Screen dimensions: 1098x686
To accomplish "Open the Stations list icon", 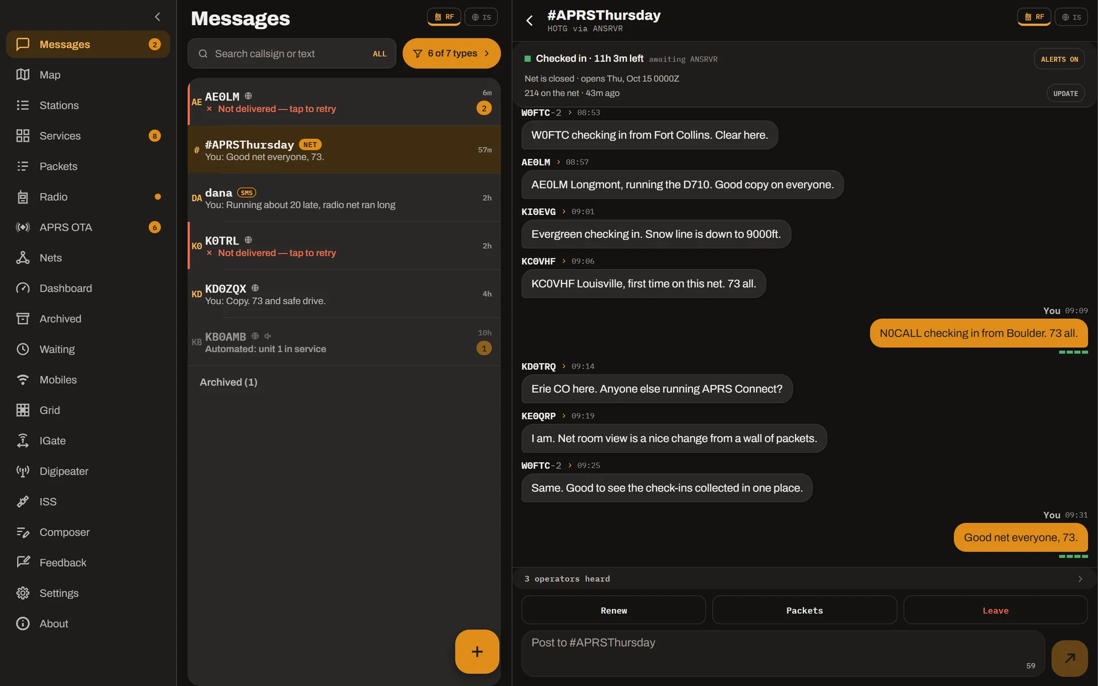I will pyautogui.click(x=23, y=105).
